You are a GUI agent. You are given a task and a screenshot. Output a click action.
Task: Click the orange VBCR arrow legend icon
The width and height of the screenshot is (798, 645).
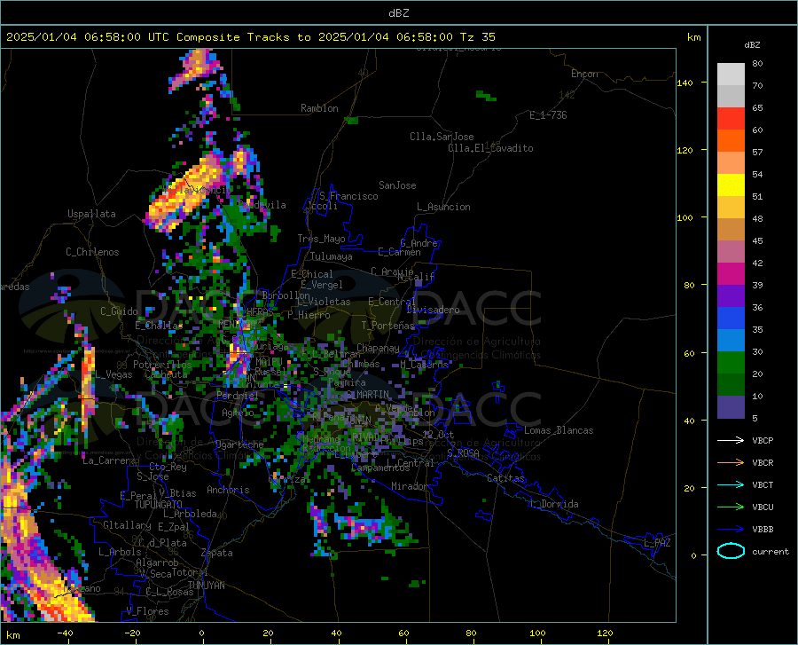pos(731,463)
